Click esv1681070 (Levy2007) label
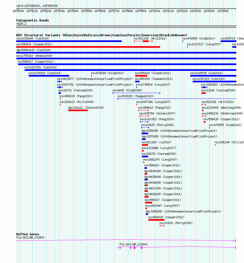Viewport: 244px width, 263px height. [160, 160]
